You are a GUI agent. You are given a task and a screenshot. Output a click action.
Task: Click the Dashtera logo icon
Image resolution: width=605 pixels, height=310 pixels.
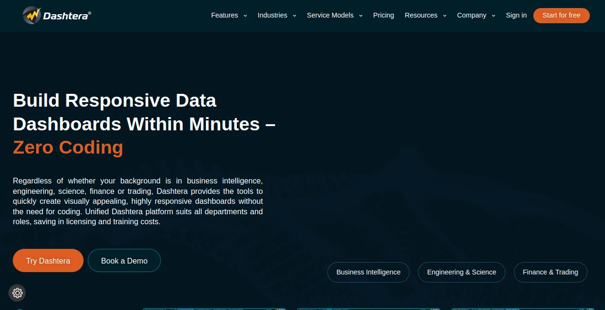(32, 15)
